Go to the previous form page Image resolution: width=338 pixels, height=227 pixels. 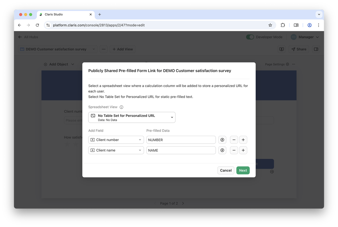coord(155,203)
